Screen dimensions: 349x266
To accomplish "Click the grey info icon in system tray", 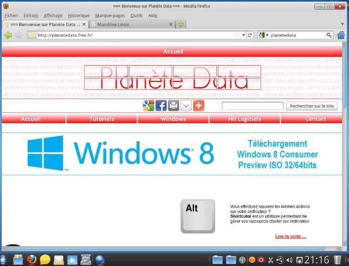I will click(x=242, y=260).
